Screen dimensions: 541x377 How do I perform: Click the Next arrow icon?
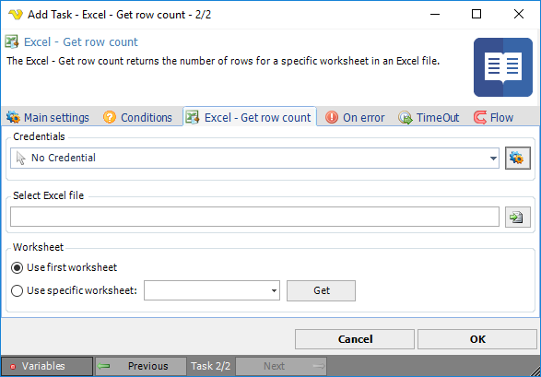319,366
